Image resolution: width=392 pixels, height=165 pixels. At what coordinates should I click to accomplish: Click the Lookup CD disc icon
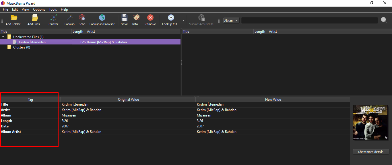pyautogui.click(x=171, y=18)
